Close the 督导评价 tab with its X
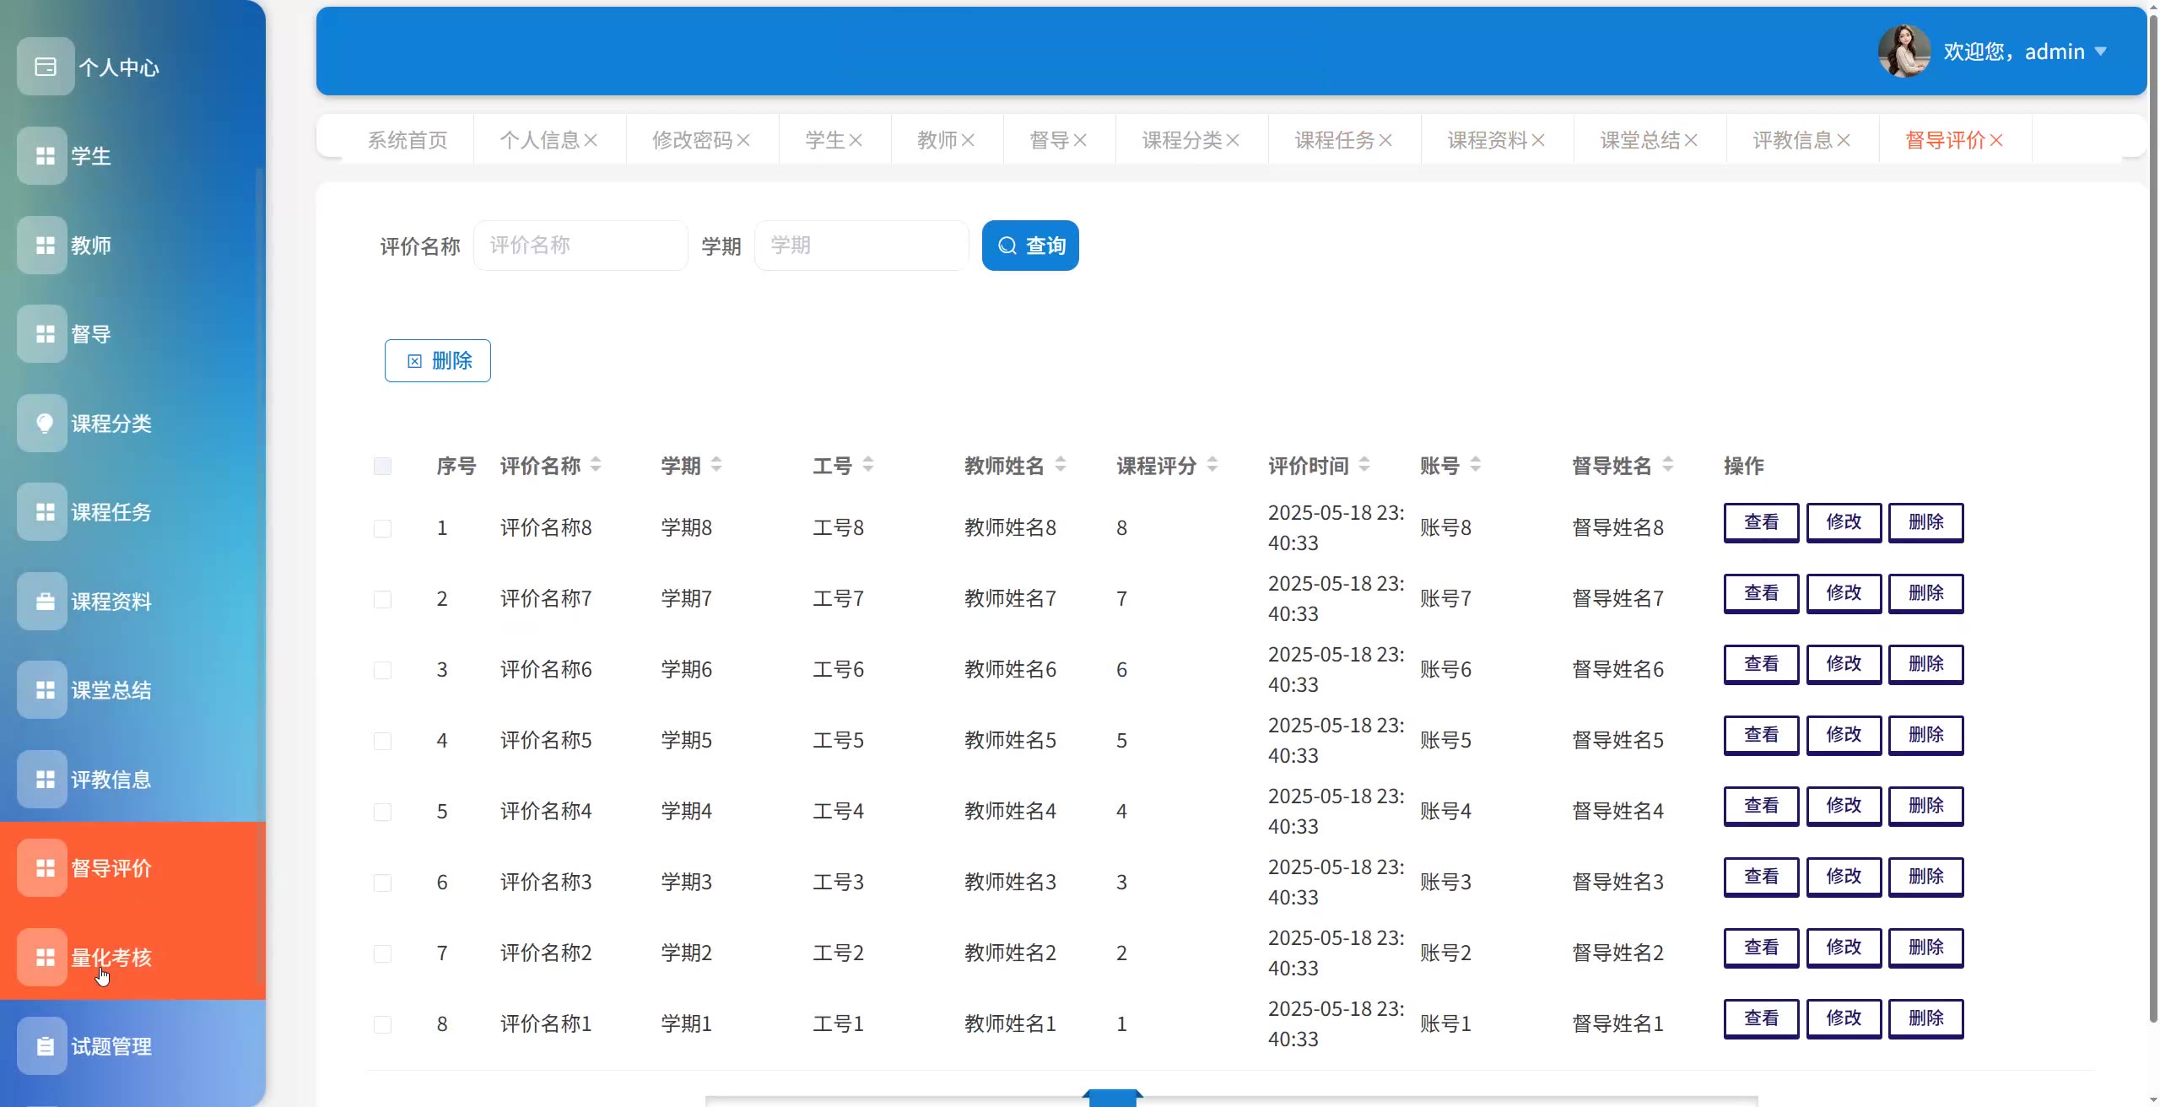The width and height of the screenshot is (2160, 1107). (x=1996, y=141)
